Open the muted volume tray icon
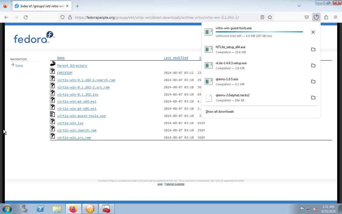The image size is (342, 214). point(315,209)
